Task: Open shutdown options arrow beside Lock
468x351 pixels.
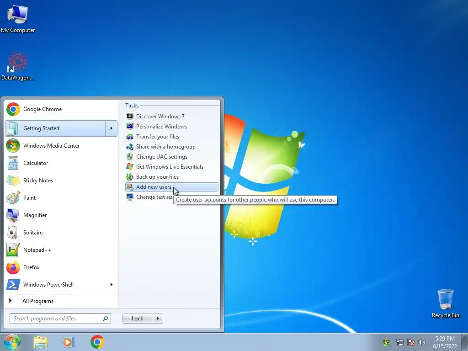Action: (158, 319)
